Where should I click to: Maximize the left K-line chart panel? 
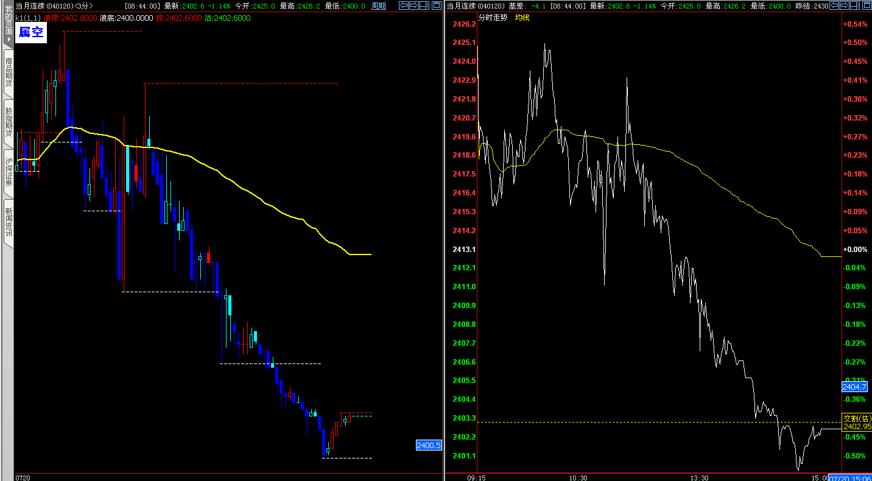click(x=437, y=5)
